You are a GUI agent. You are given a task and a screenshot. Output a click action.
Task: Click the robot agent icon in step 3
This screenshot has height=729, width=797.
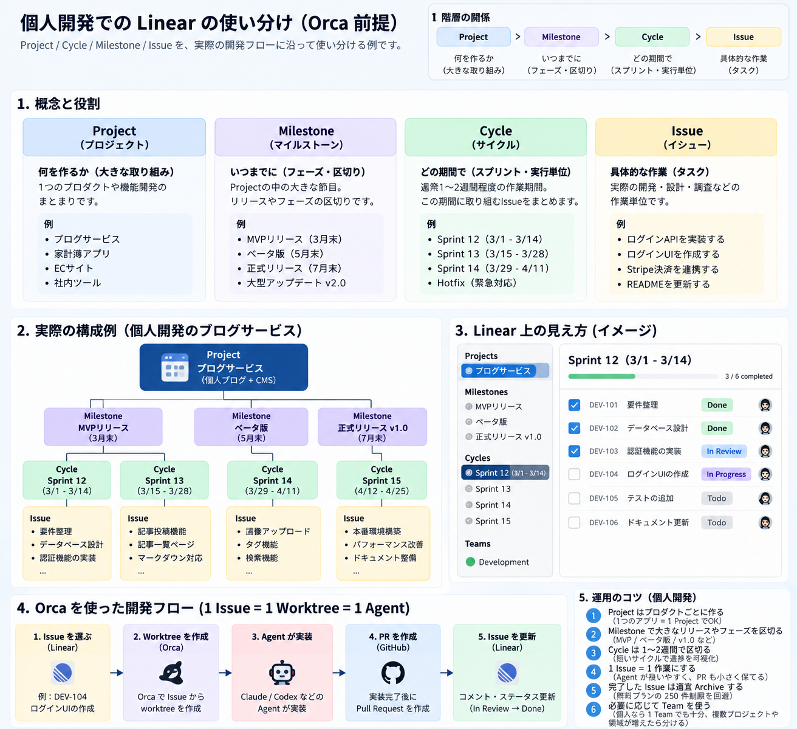point(282,673)
